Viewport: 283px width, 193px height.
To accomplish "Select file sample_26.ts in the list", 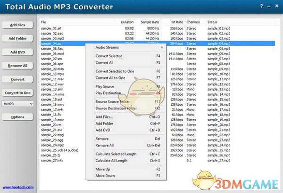I will point(51,155).
